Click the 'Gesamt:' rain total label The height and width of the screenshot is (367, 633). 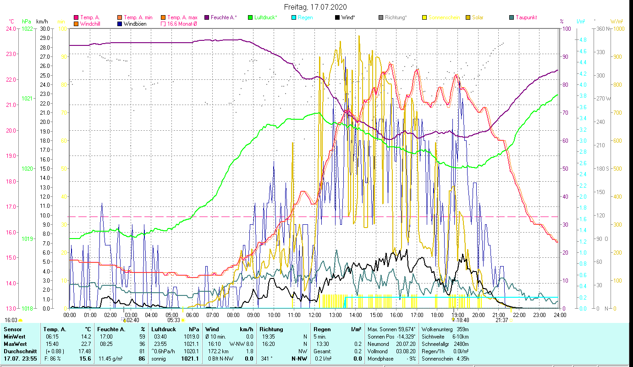pos(323,351)
